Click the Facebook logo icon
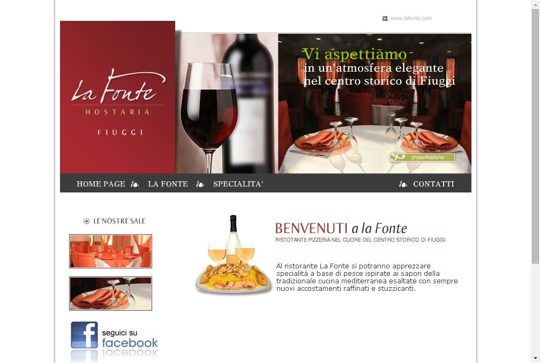540x363 pixels. (x=85, y=335)
